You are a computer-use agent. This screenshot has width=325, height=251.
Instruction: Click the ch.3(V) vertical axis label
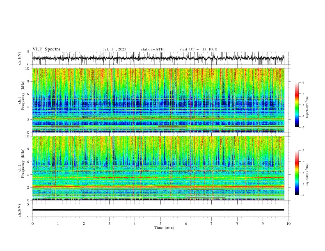pos(20,210)
